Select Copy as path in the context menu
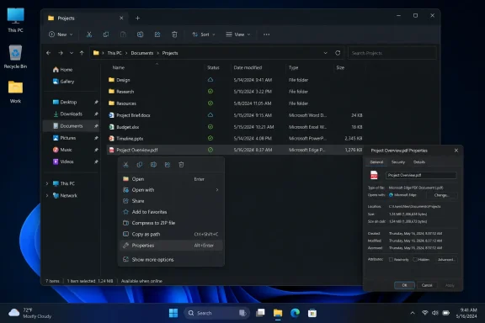Viewport: 485px width, 323px height. click(171, 235)
